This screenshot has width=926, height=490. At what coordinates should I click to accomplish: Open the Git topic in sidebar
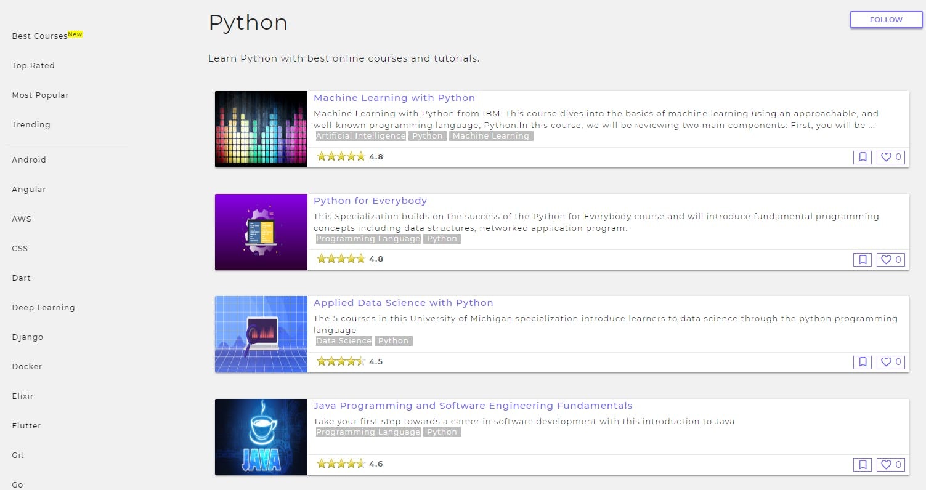(18, 455)
